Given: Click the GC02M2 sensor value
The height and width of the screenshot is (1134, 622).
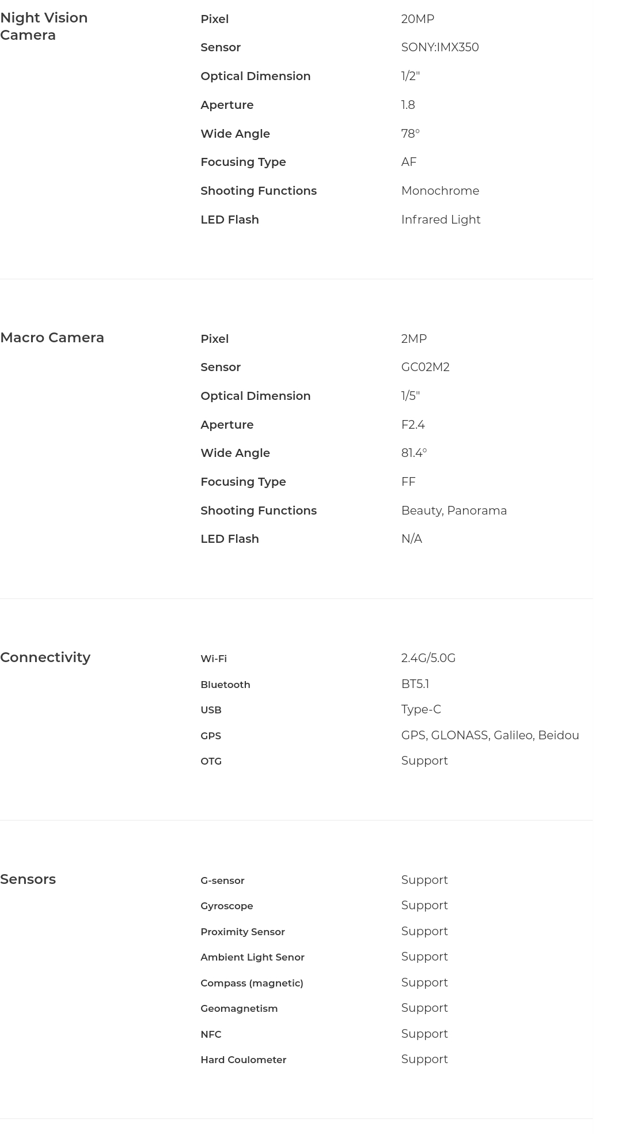Looking at the screenshot, I should point(425,367).
